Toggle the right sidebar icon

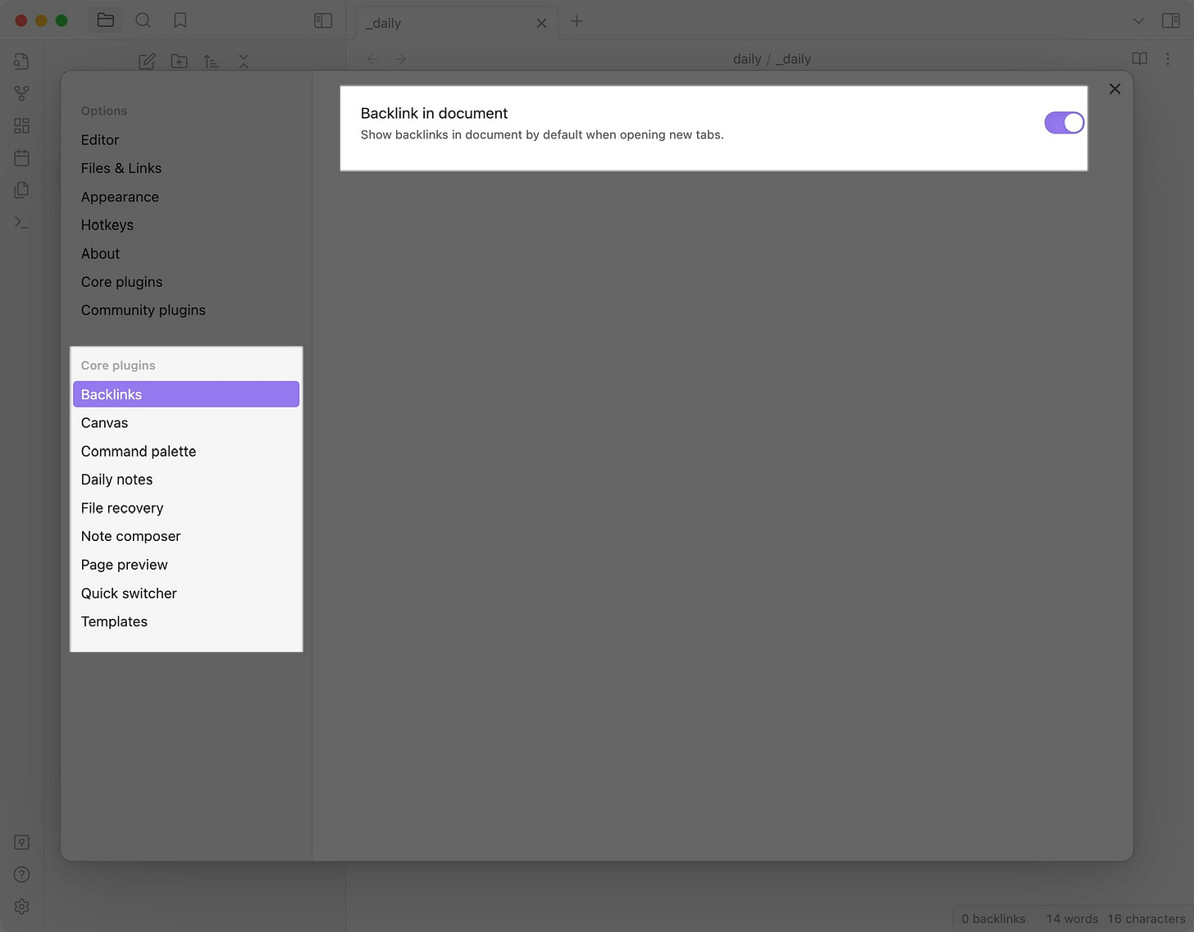(x=1171, y=20)
